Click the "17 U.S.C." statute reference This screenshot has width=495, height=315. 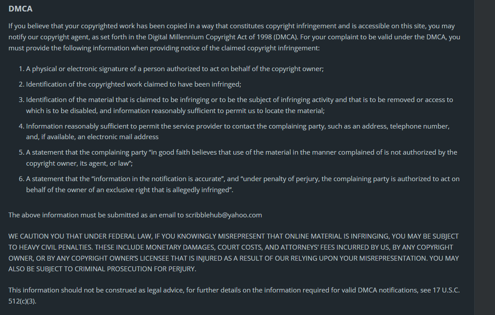click(445, 290)
